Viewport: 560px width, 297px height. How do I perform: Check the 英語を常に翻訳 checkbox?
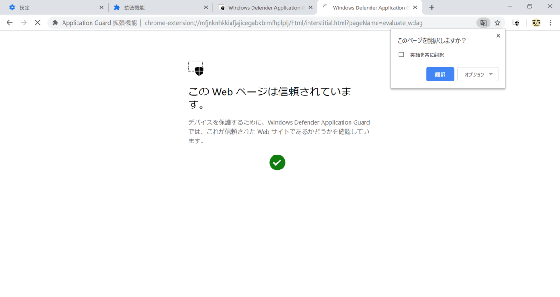pos(401,54)
